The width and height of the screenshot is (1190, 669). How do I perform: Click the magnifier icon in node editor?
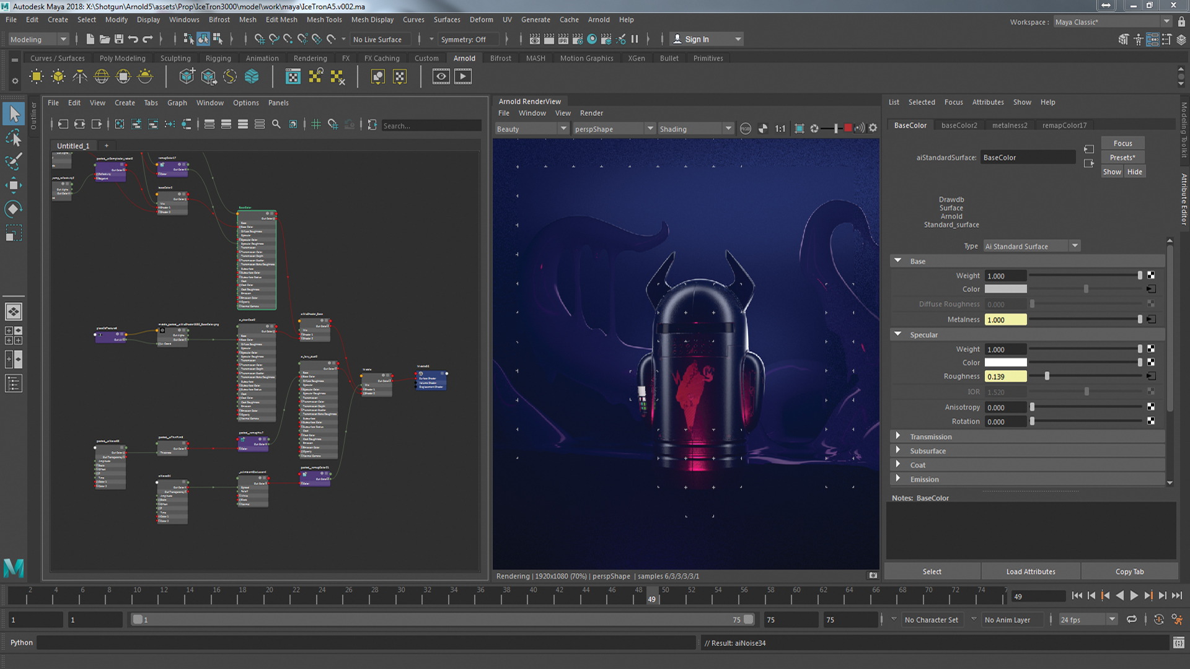coord(276,125)
